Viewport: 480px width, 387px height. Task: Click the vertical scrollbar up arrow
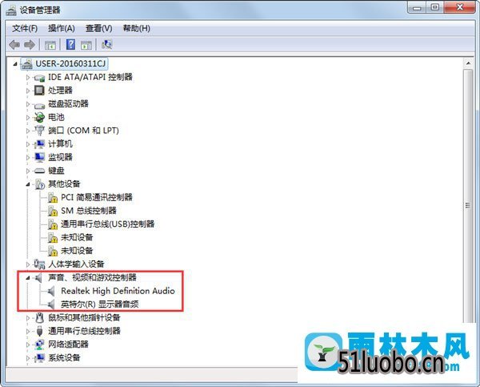coord(468,63)
